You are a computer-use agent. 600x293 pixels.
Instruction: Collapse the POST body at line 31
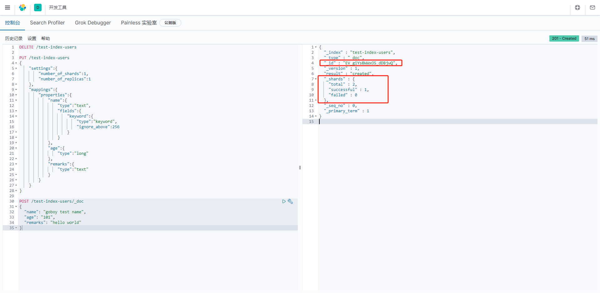coord(16,207)
